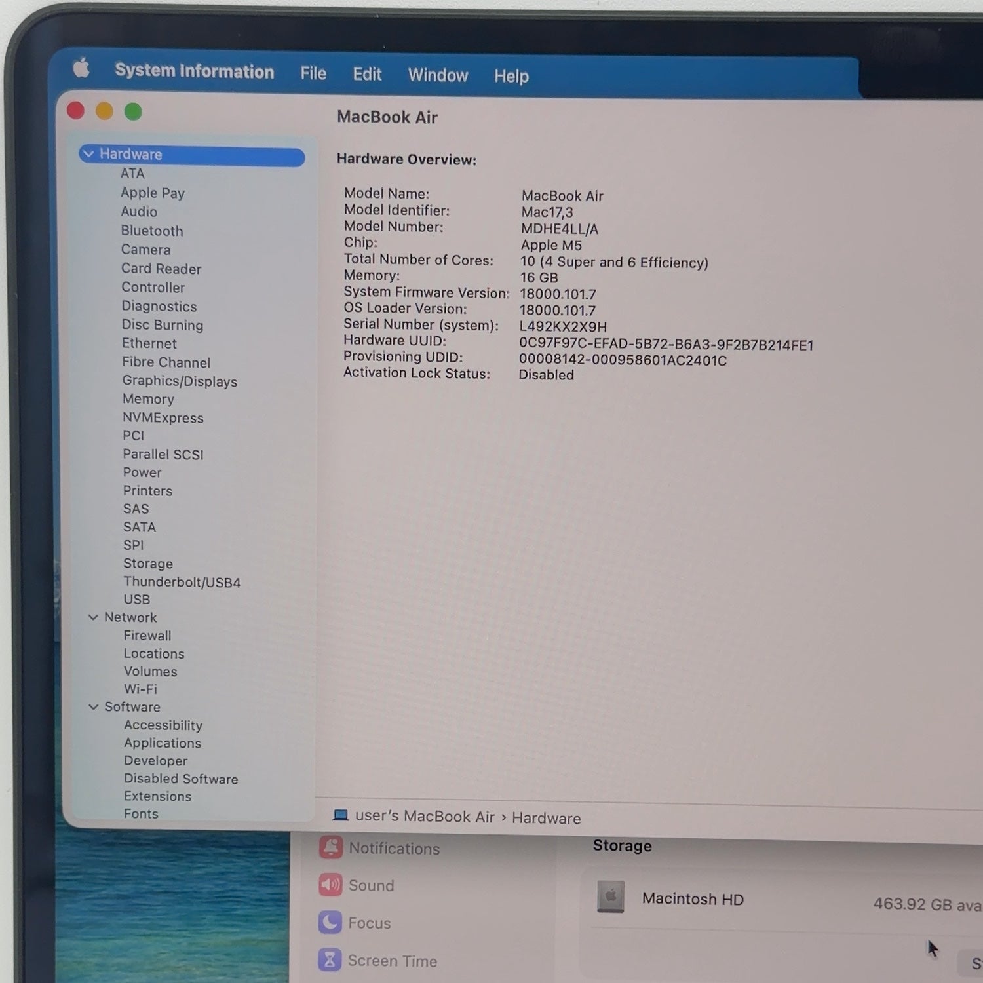This screenshot has height=983, width=983.
Task: Collapse the Network section chevron
Action: click(93, 617)
